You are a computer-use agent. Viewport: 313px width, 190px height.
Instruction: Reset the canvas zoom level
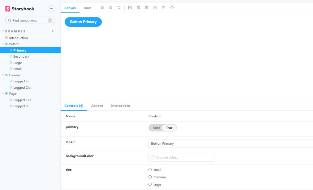[119, 8]
